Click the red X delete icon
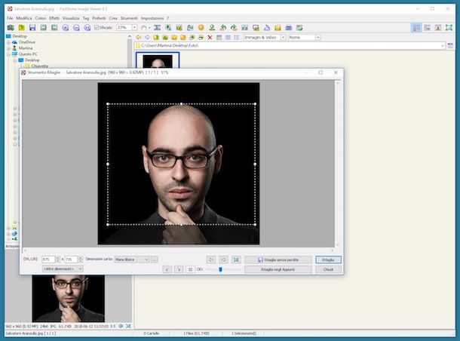 tap(210, 37)
